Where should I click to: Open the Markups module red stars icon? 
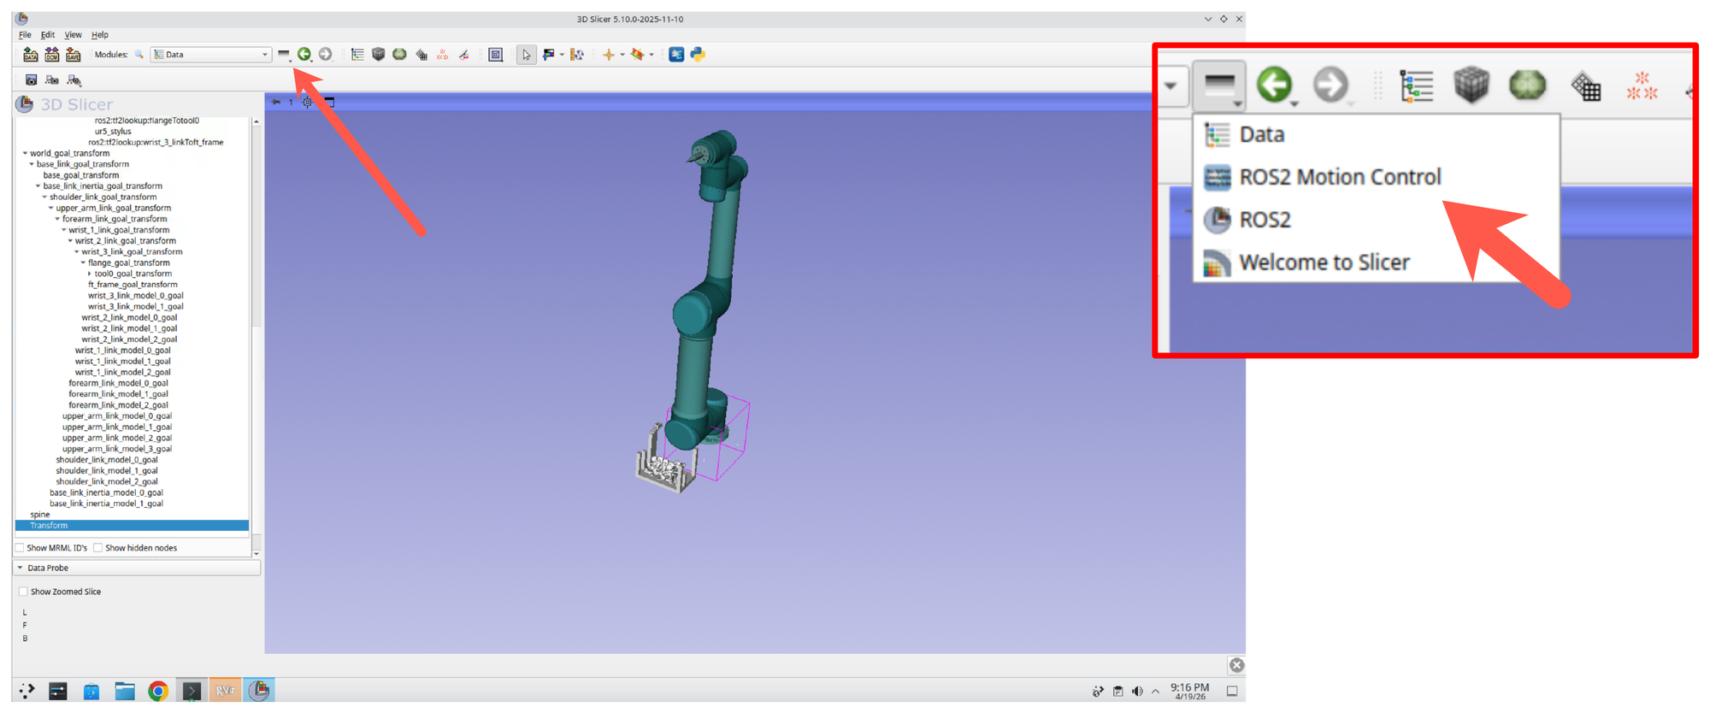click(443, 55)
